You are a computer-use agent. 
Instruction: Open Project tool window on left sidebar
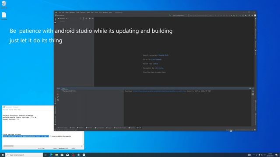click(x=55, y=20)
